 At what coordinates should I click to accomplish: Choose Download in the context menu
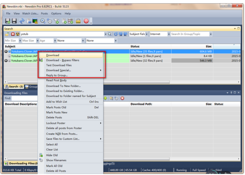pos(71,55)
